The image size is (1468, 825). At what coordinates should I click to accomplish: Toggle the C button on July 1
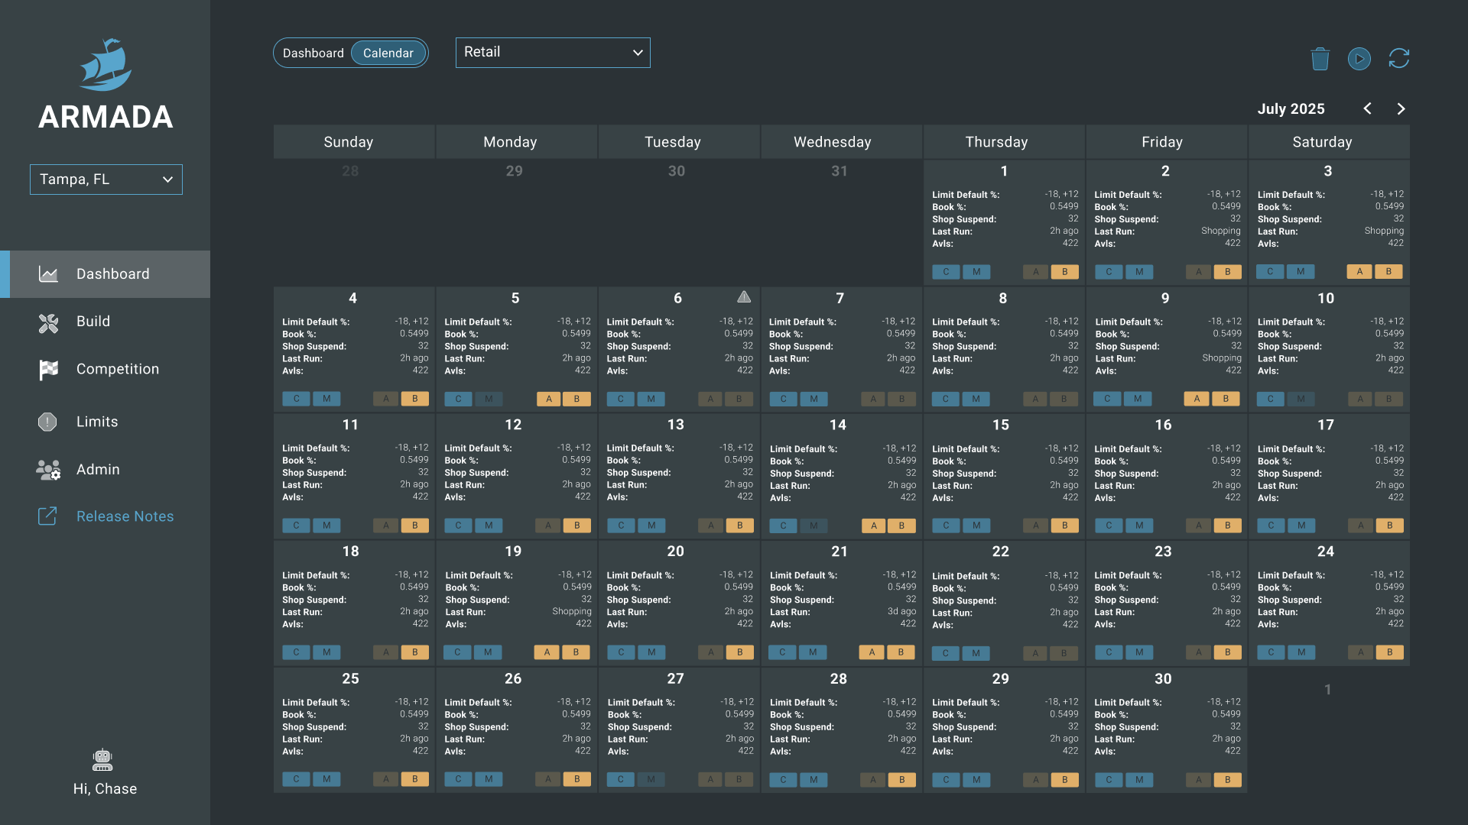(946, 272)
